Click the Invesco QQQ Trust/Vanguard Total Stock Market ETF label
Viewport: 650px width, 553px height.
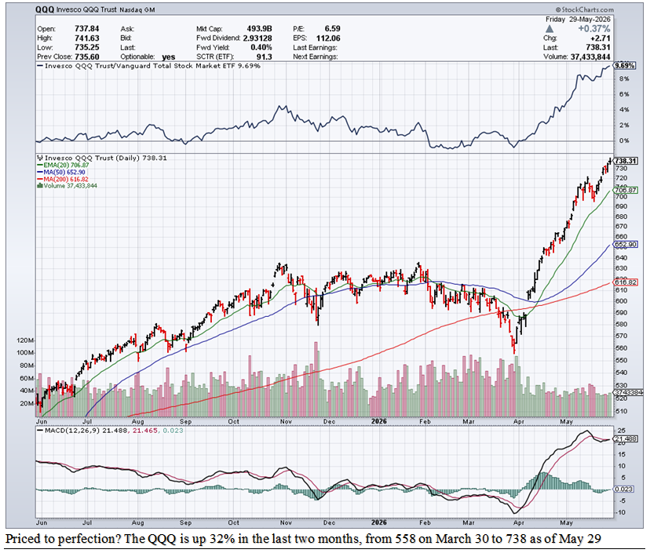point(141,66)
